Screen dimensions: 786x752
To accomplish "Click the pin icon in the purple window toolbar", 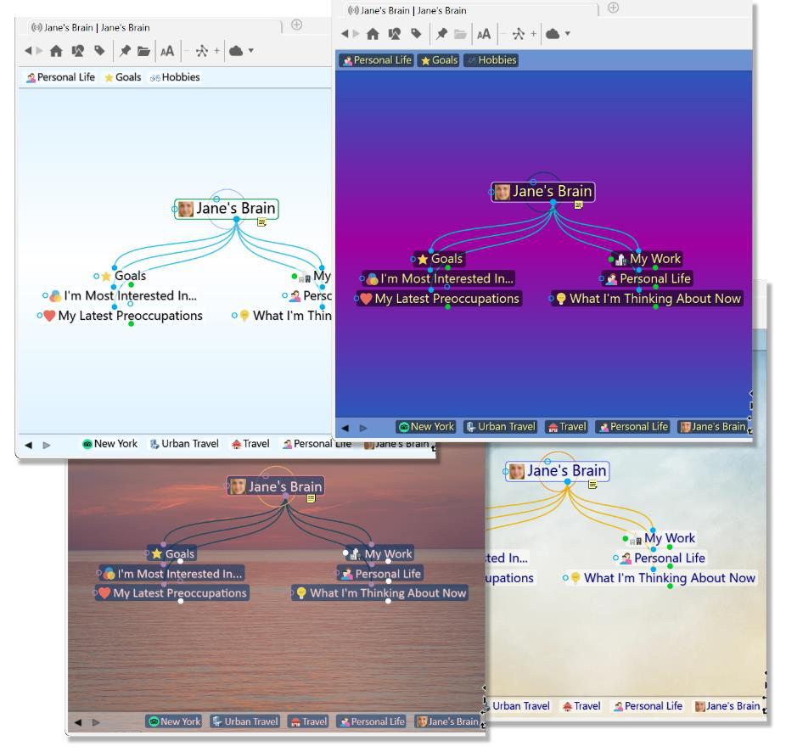I will pos(441,34).
